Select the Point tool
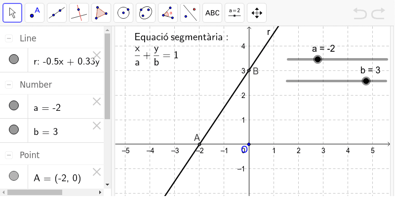 35,13
